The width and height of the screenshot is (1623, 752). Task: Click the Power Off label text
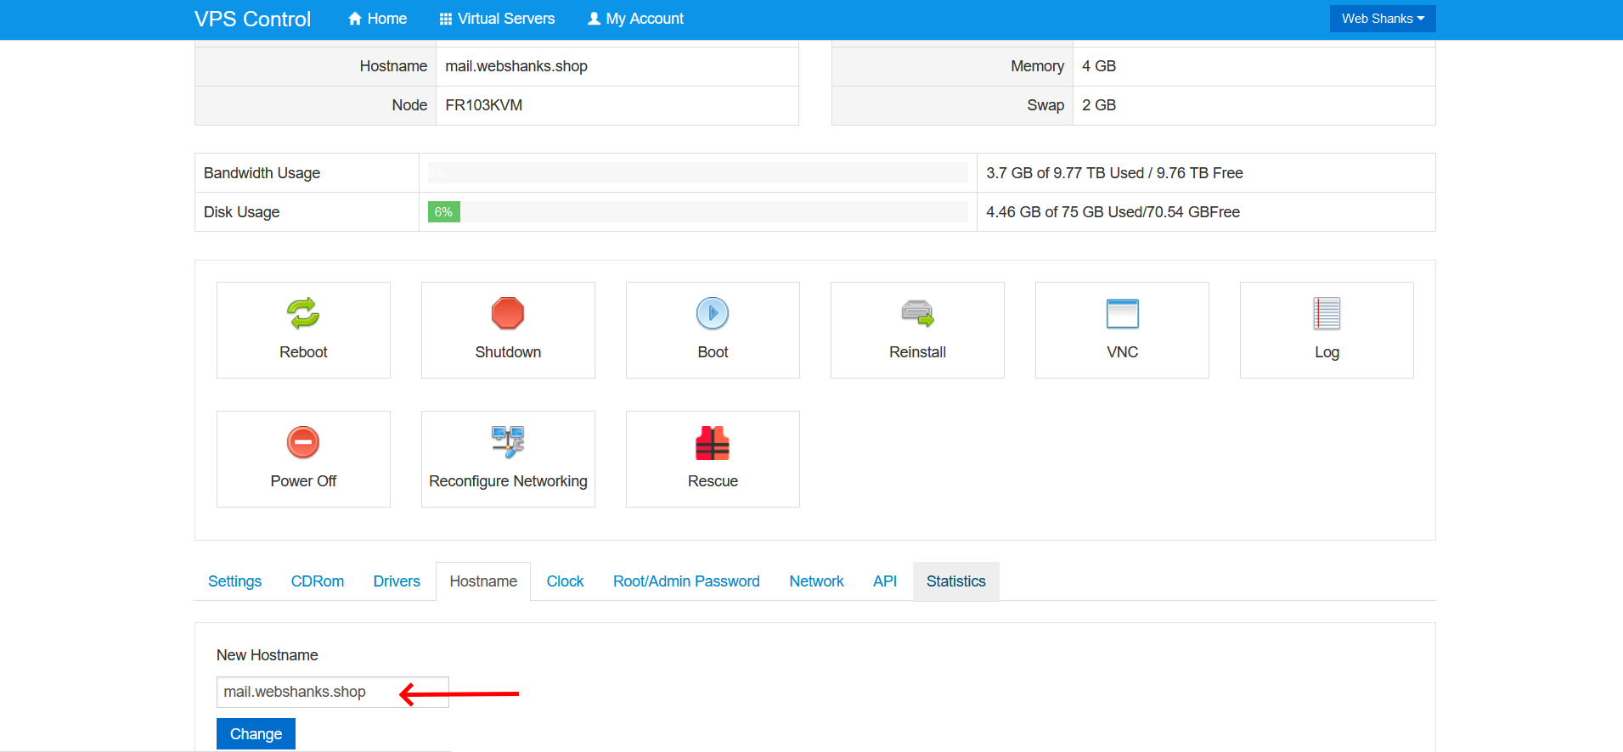tap(303, 481)
